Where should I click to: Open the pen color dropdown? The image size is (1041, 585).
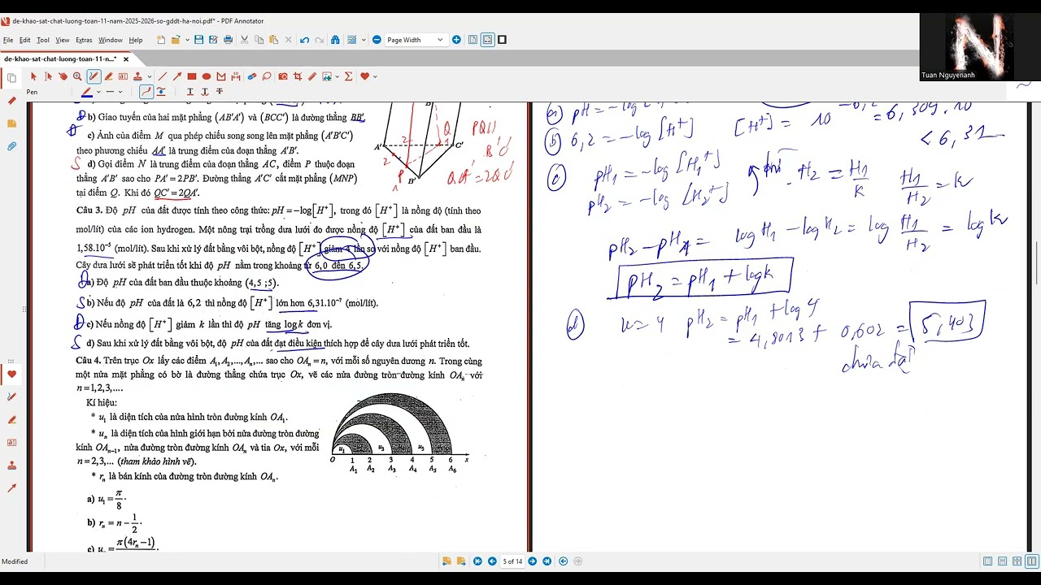[98, 92]
